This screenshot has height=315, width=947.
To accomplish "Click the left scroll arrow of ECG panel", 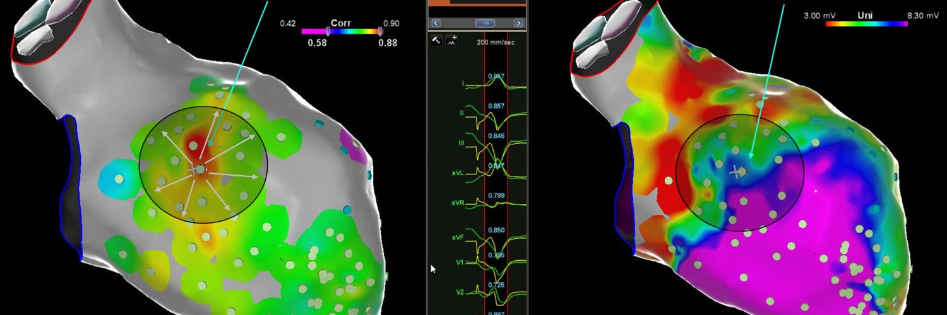I will point(436,23).
